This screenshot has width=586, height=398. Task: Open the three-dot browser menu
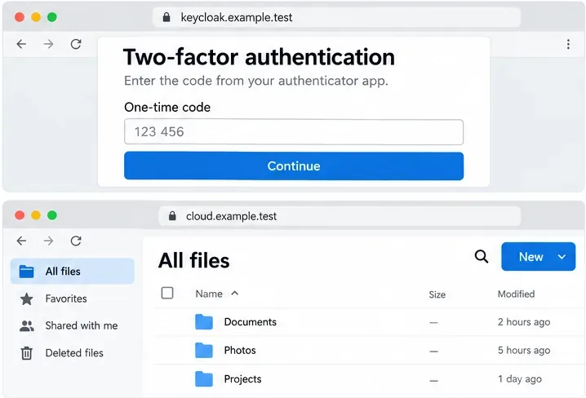[x=568, y=44]
